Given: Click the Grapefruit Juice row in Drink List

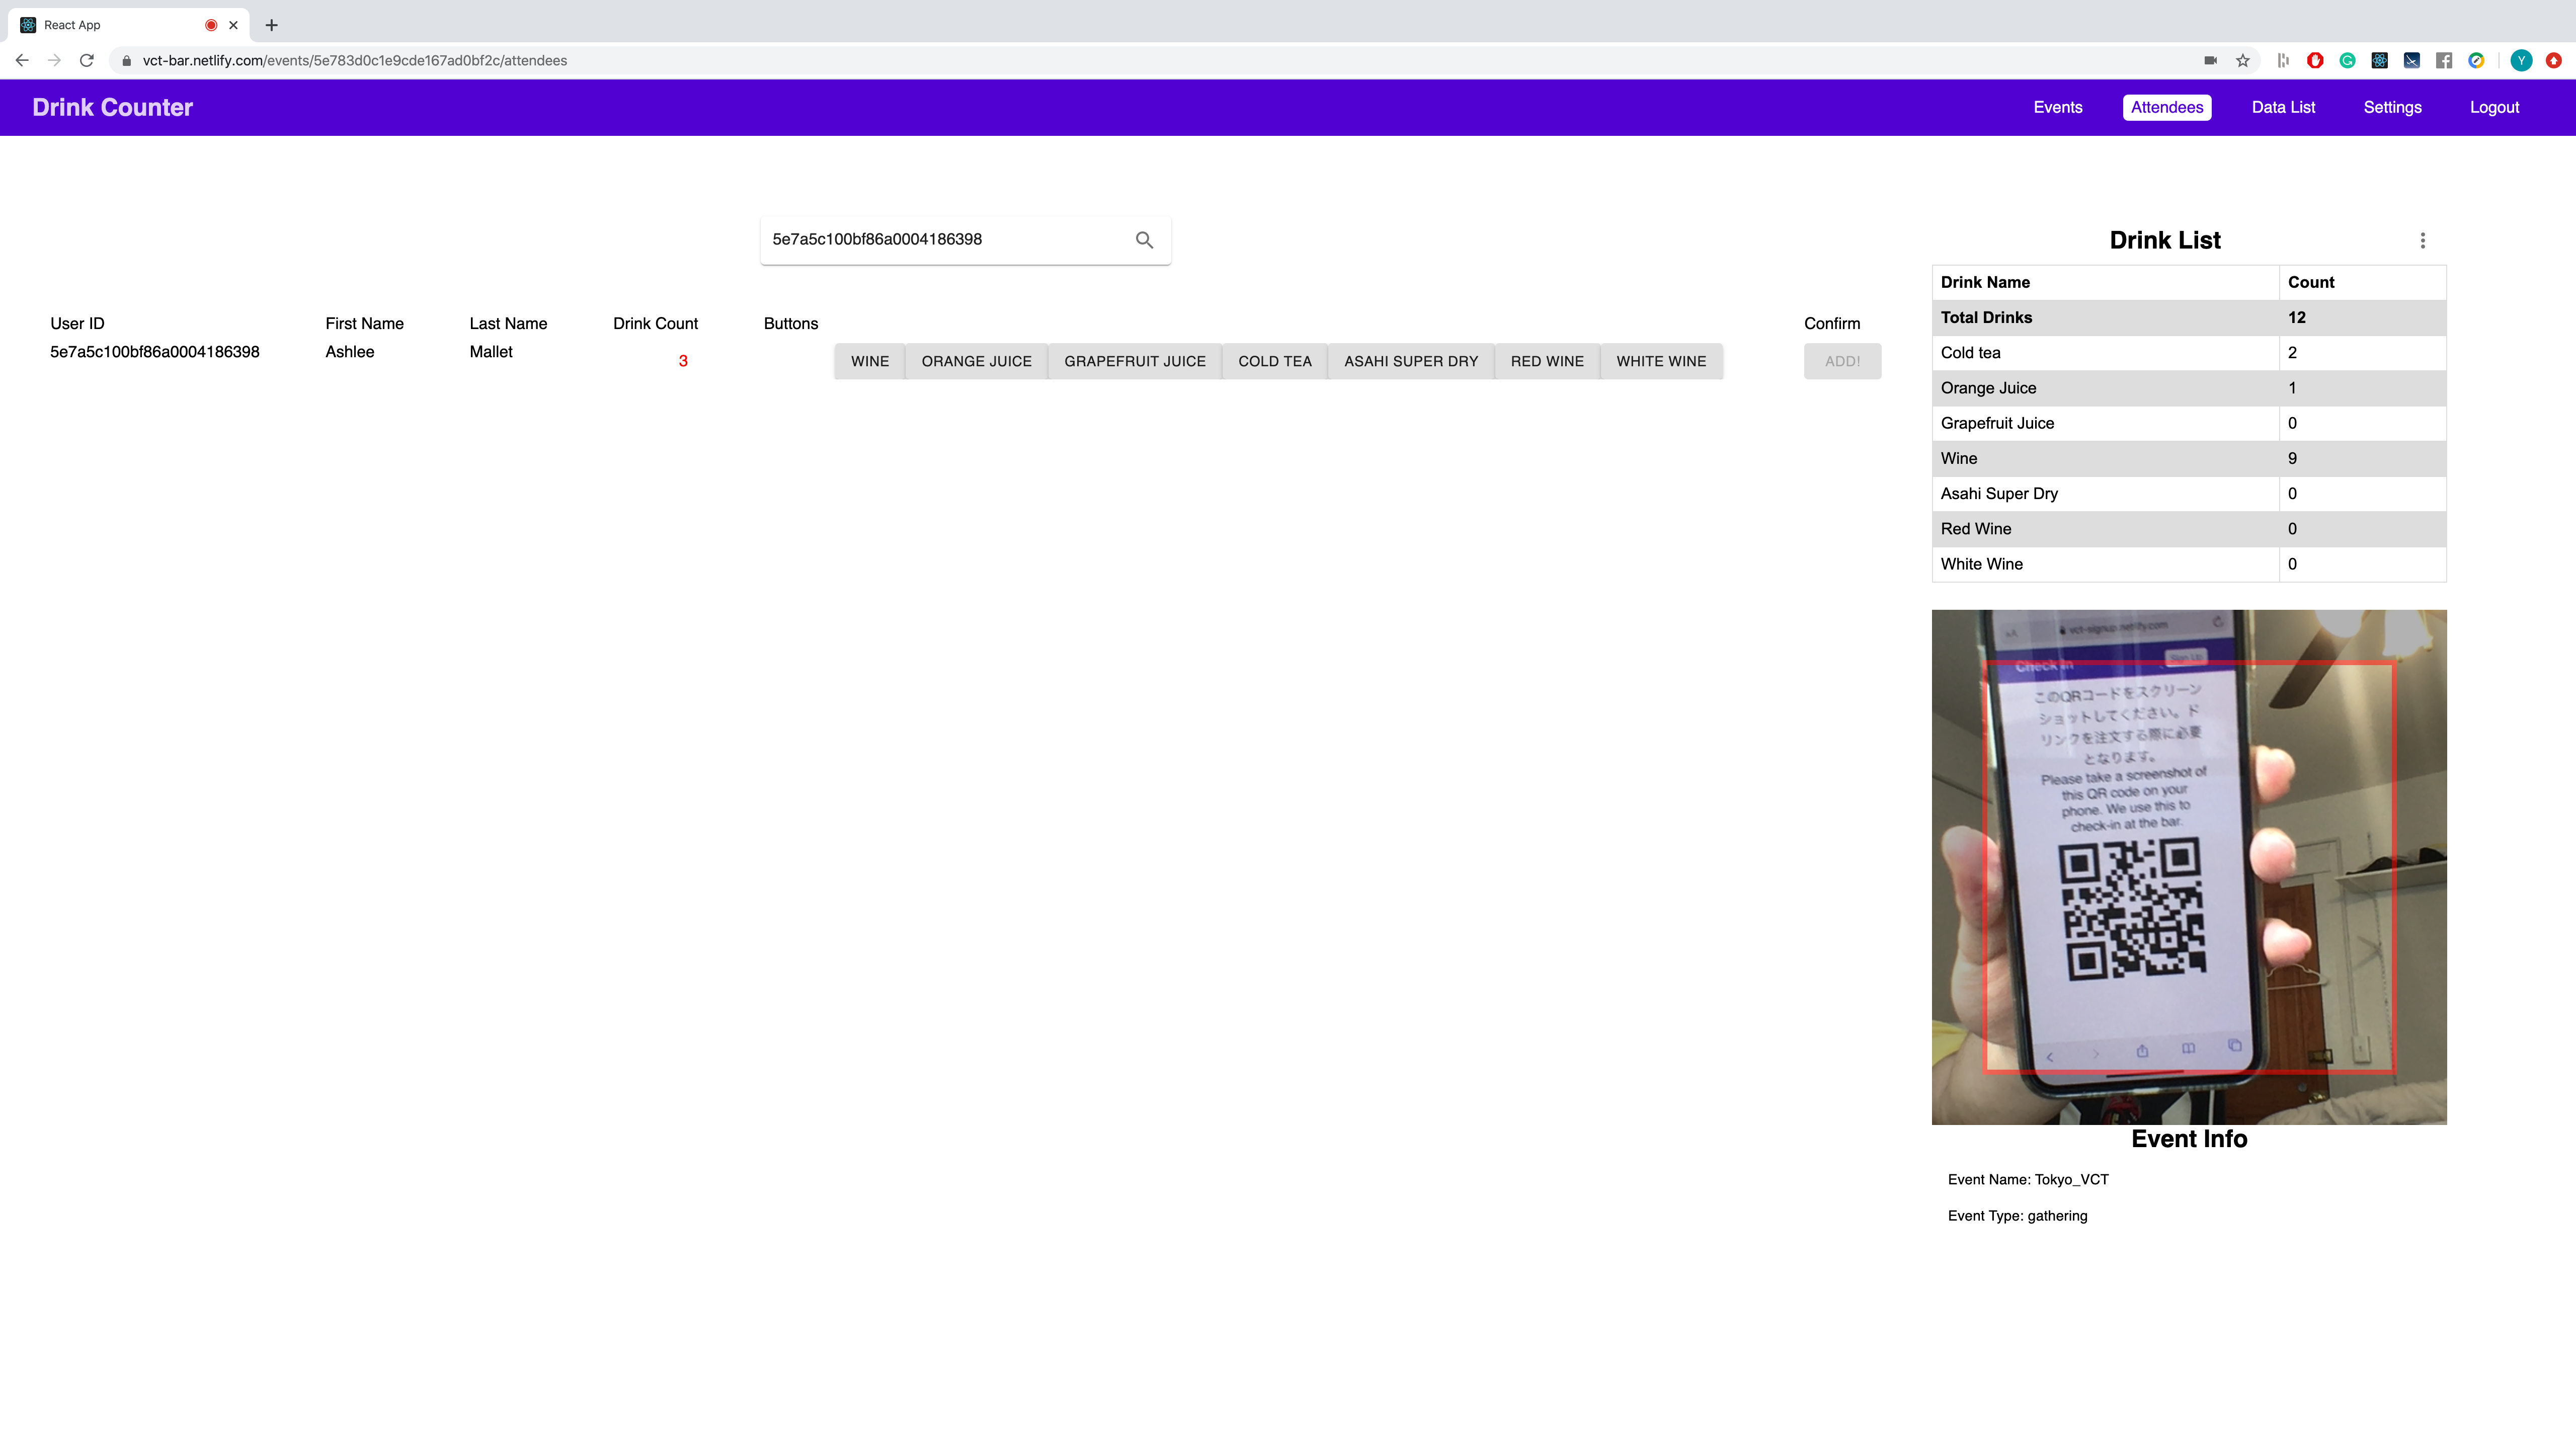Looking at the screenshot, I should [x=2188, y=423].
